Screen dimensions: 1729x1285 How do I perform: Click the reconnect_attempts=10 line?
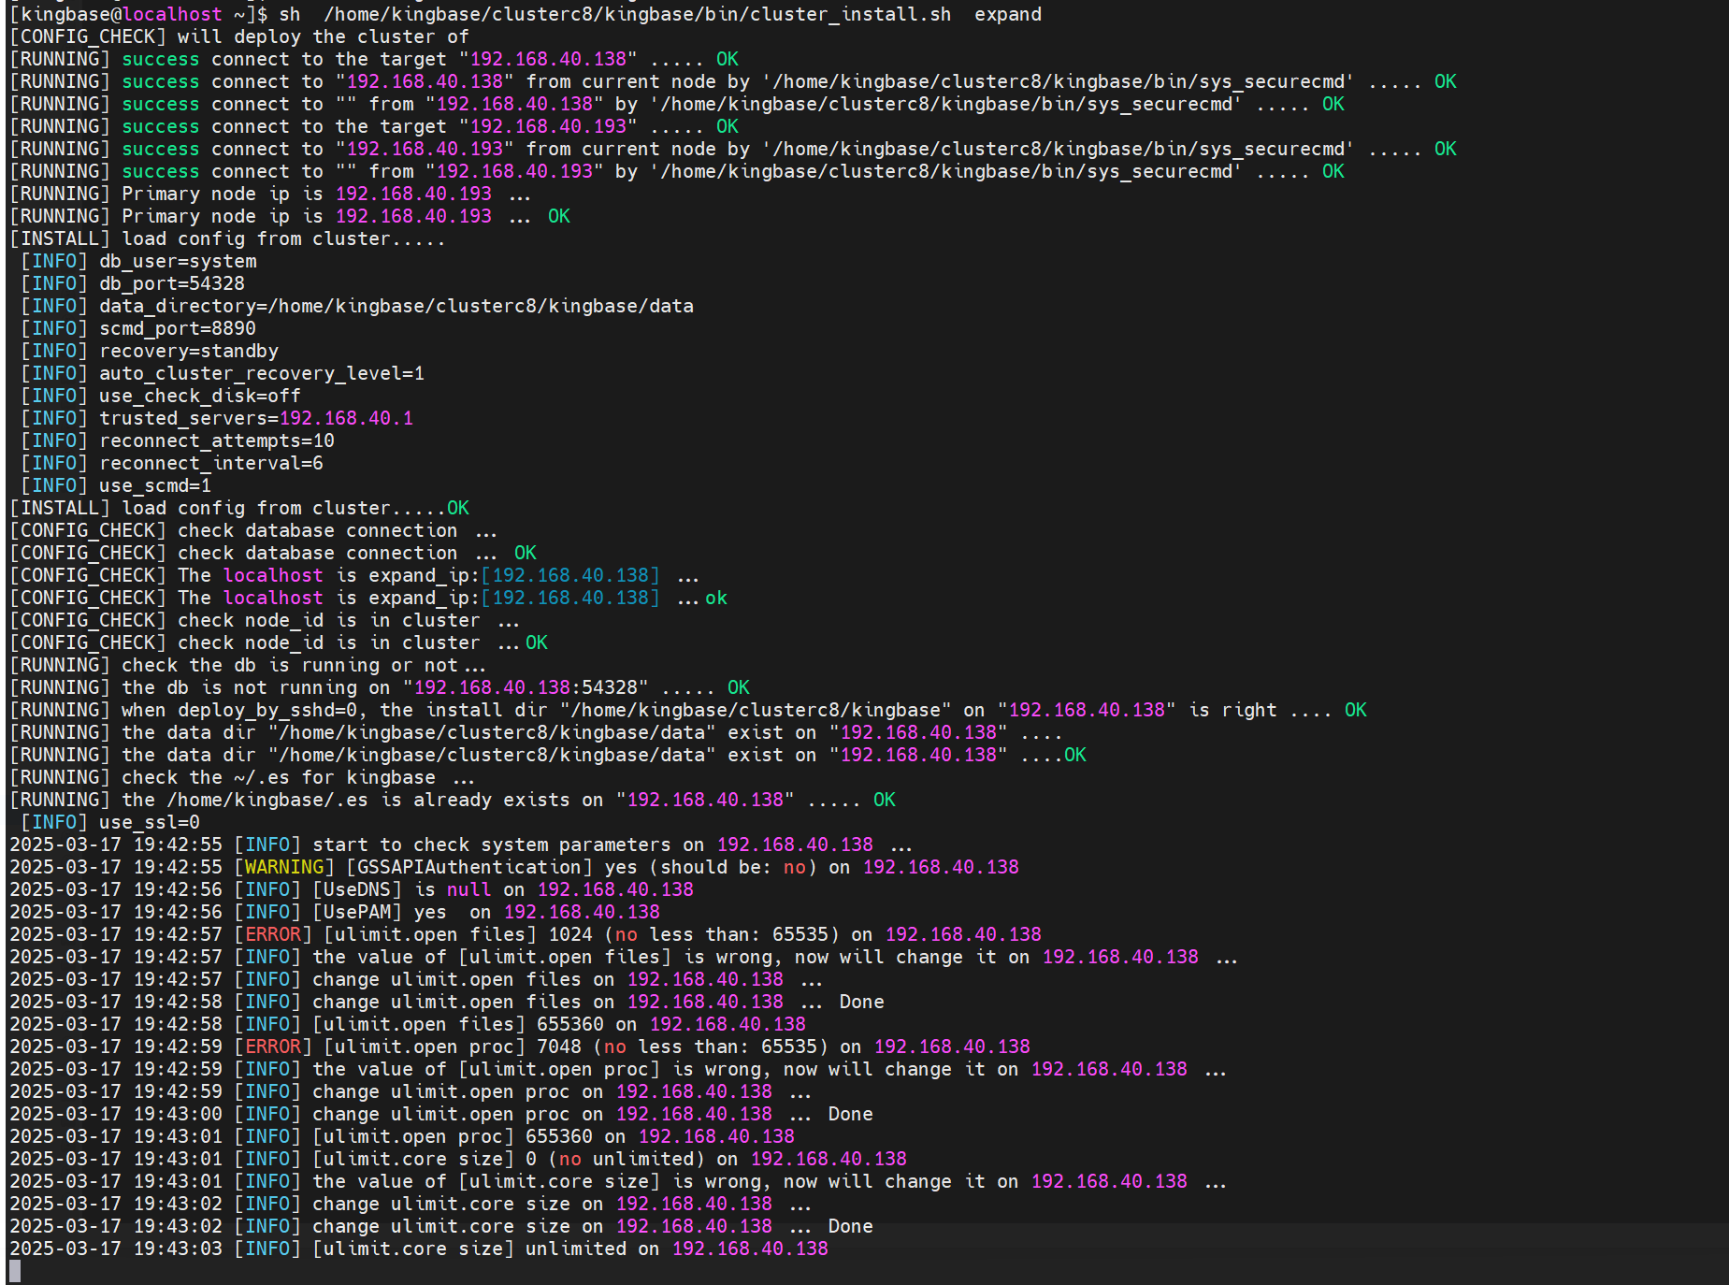[x=217, y=440]
